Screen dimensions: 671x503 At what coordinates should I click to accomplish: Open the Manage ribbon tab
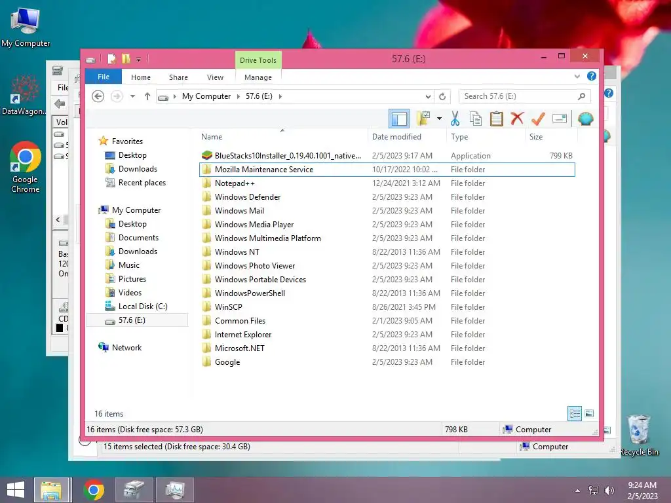point(258,77)
